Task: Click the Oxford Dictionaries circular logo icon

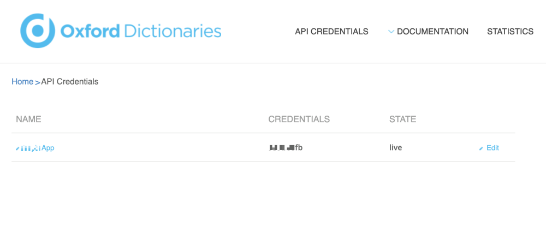Action: coord(38,31)
